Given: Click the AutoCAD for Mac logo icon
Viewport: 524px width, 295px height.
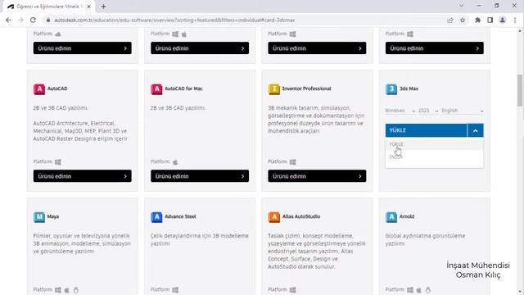Looking at the screenshot, I should 156,89.
